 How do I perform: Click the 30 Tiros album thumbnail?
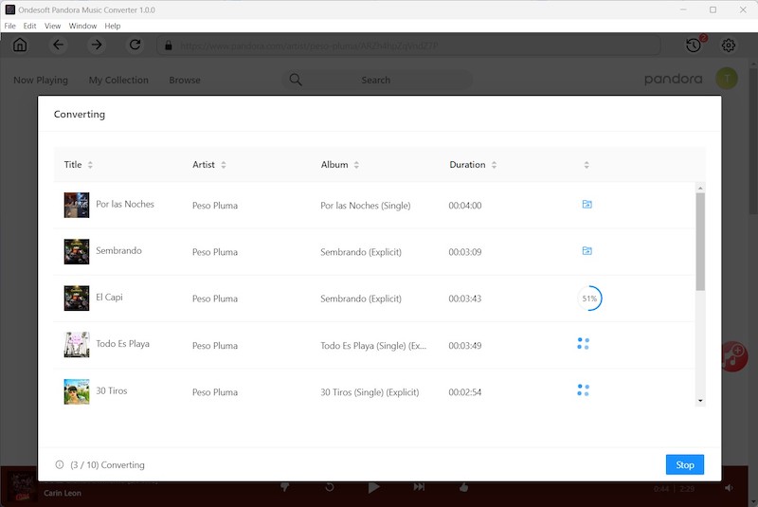(x=77, y=391)
